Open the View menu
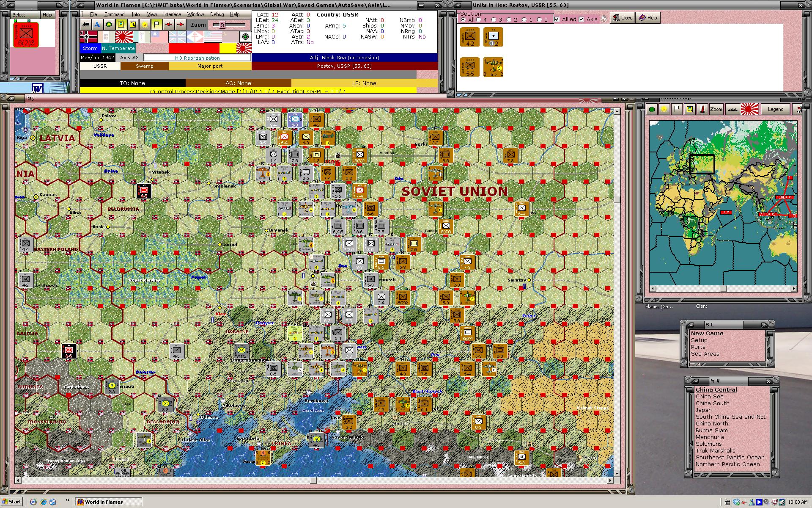This screenshot has height=508, width=812. click(x=152, y=14)
